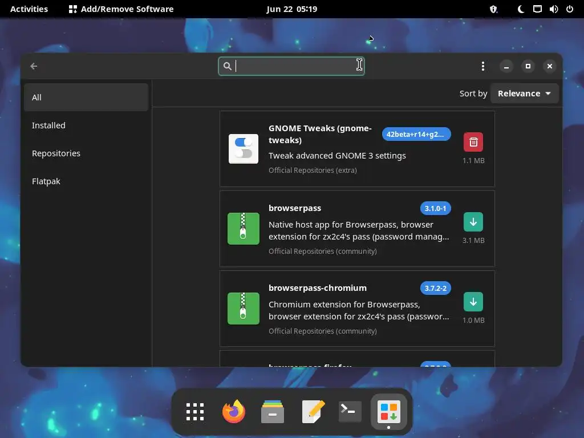The image size is (584, 438).
Task: Show applications grid from dock
Action: coord(195,412)
